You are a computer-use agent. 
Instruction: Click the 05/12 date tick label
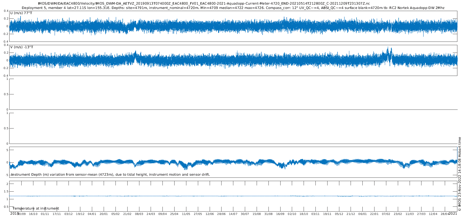click(339, 214)
